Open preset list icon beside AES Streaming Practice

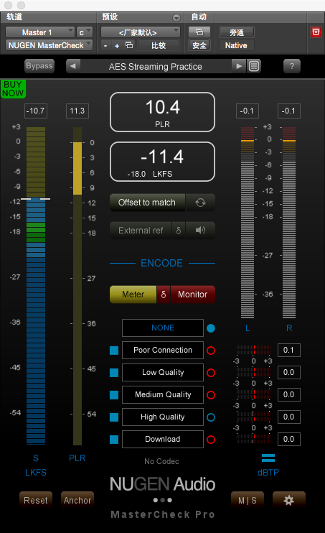(254, 66)
